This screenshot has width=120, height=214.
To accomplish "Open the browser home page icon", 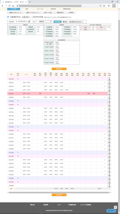I will (13, 6).
